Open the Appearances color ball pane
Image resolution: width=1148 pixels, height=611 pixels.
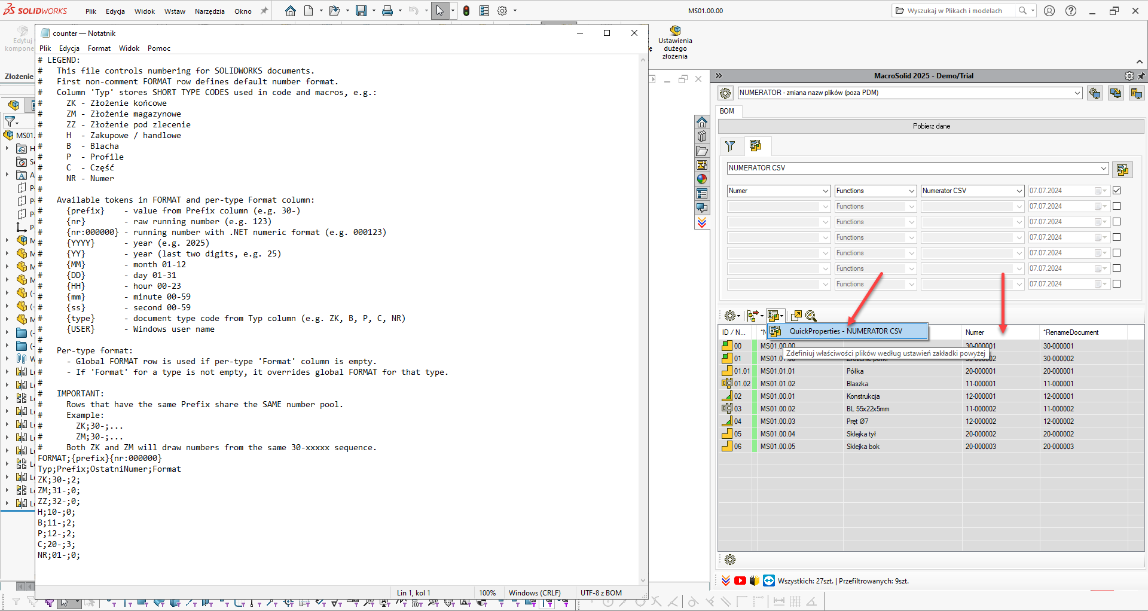coord(702,179)
